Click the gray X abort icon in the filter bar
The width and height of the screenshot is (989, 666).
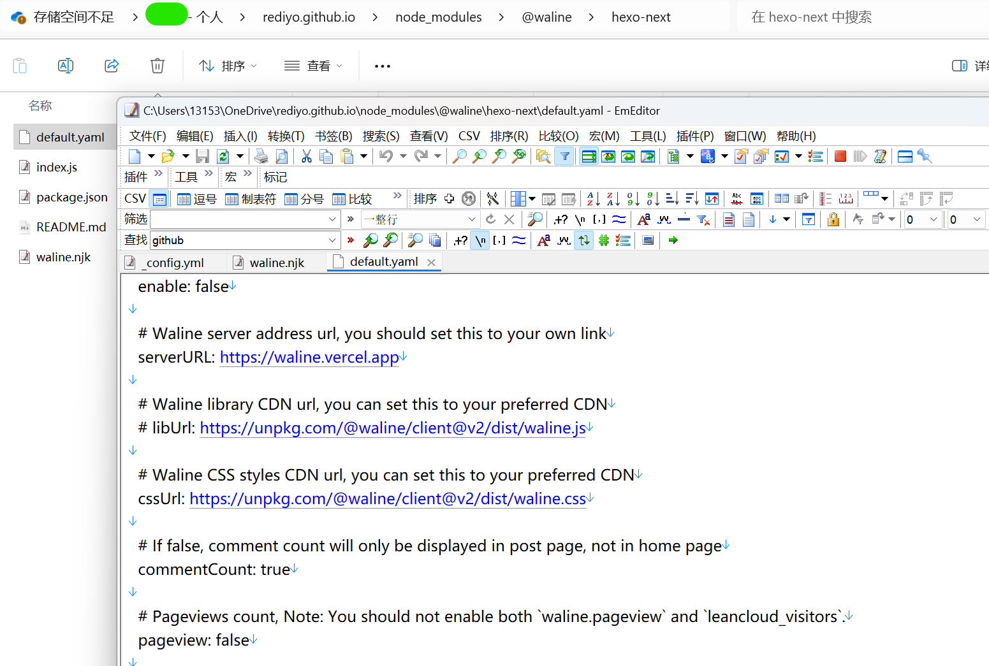click(509, 219)
